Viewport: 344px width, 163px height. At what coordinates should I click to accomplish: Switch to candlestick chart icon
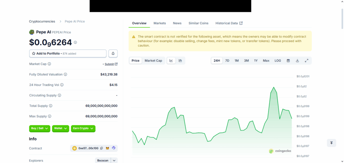tap(180, 60)
